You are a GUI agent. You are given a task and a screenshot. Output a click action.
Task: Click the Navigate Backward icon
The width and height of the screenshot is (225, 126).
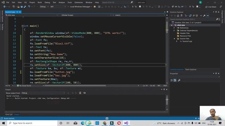coord(4,7)
